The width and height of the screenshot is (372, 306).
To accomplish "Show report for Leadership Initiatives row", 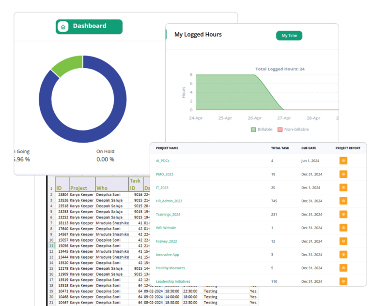I will pyautogui.click(x=343, y=281).
